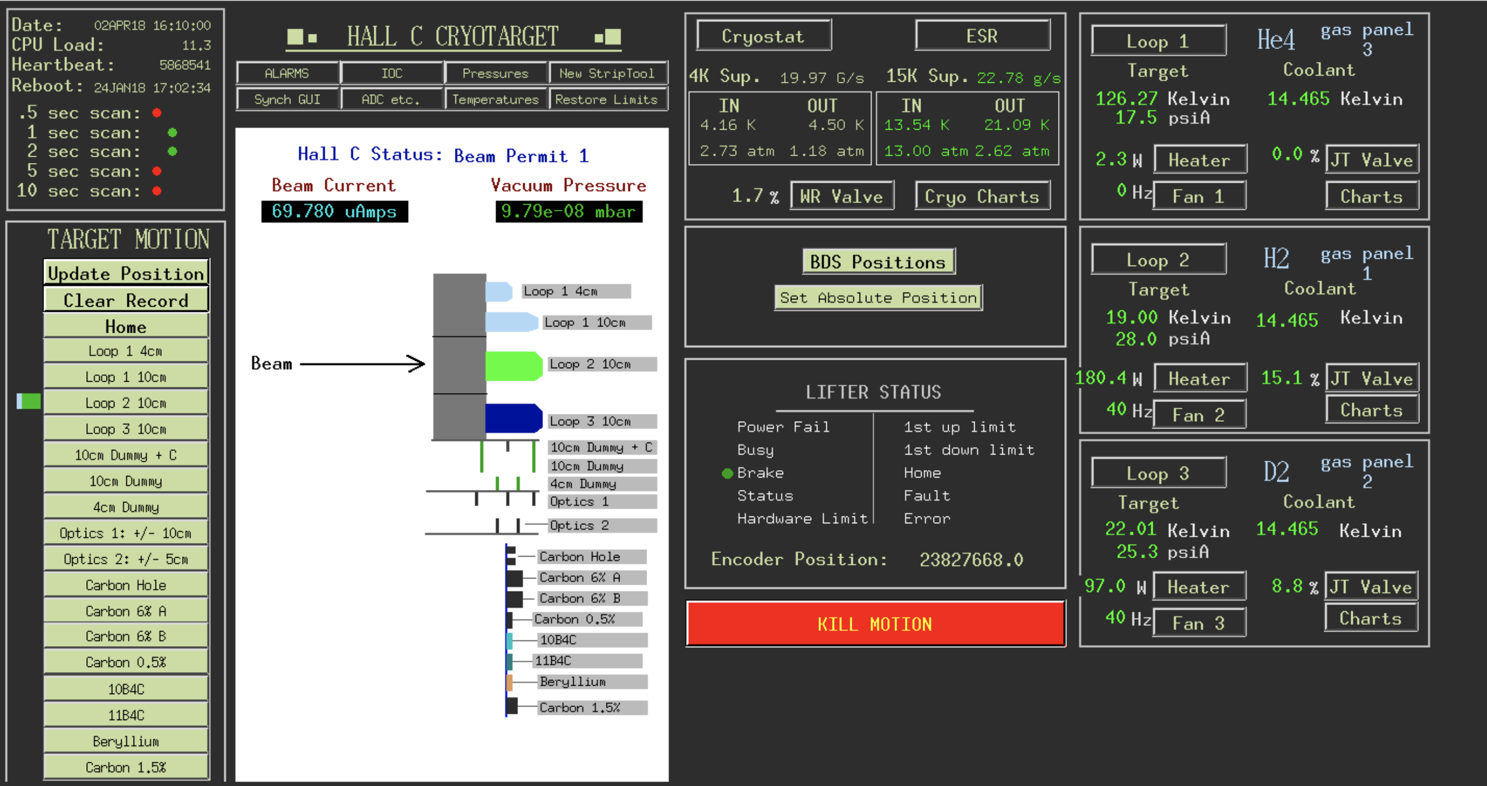
Task: Open the Cryostat panel
Action: coord(763,36)
